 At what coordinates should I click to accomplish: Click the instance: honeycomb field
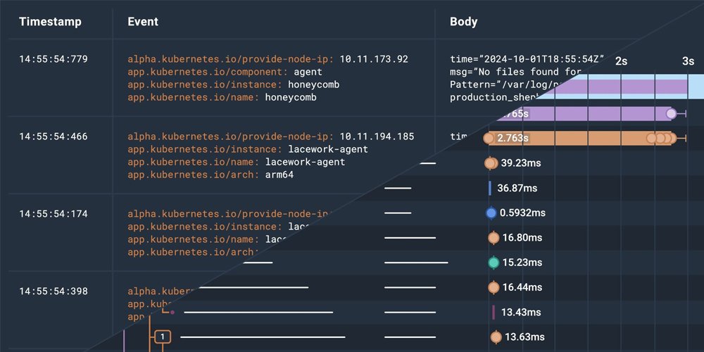234,84
